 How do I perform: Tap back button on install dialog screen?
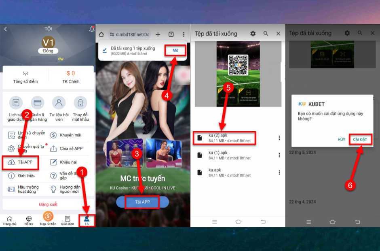coord(357,222)
